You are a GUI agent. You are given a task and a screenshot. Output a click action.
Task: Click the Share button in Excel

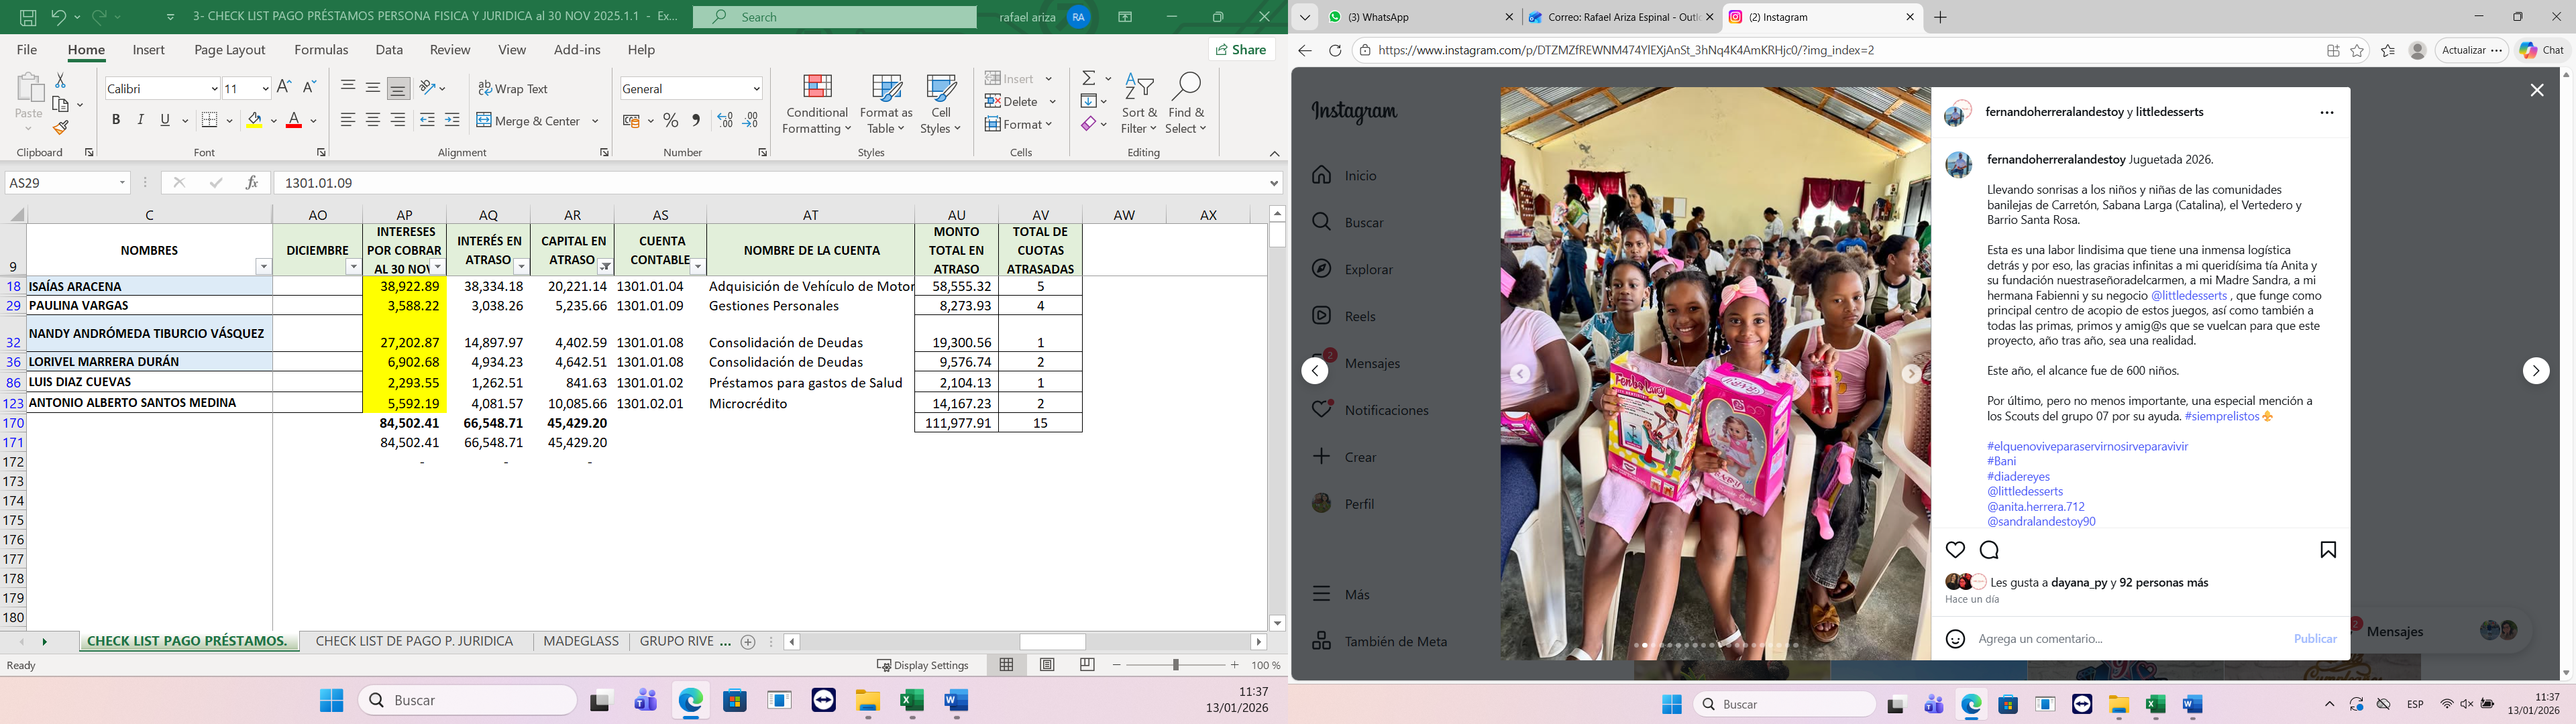(1241, 50)
